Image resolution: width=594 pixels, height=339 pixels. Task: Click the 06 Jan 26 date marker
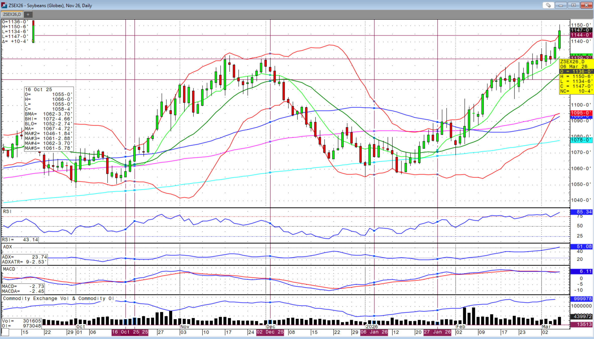point(374,332)
